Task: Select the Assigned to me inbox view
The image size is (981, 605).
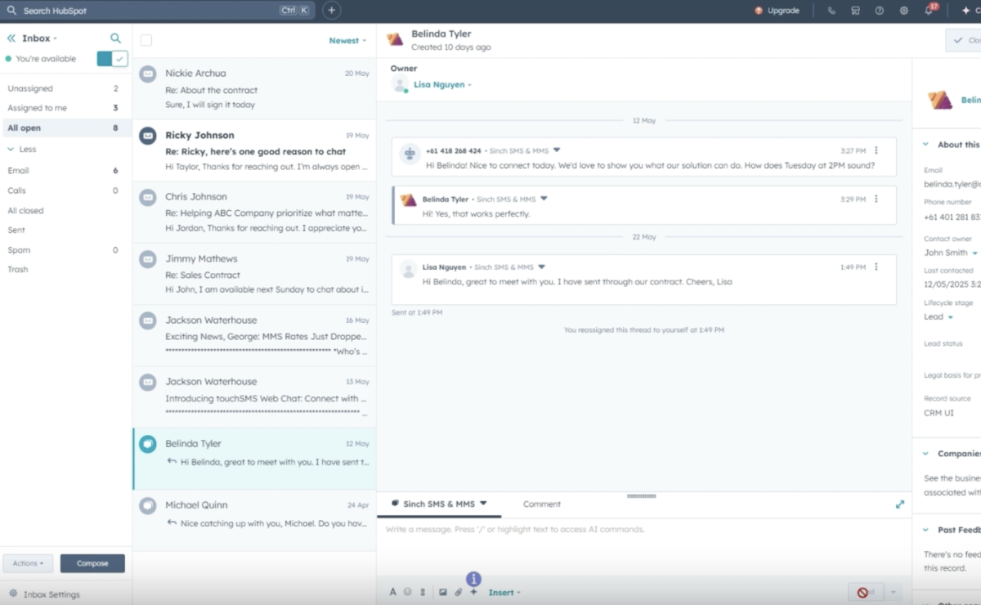Action: coord(38,108)
